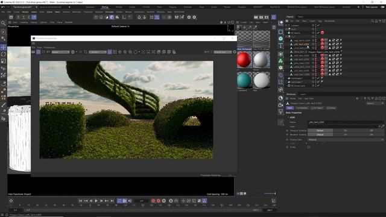Click the undo arrow at top-left
Image resolution: width=386 pixels, height=217 pixels.
tap(3, 7)
